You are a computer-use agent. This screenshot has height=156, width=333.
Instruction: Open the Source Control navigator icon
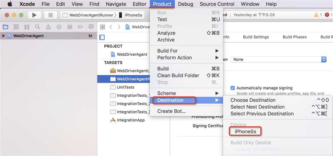tap(16, 27)
